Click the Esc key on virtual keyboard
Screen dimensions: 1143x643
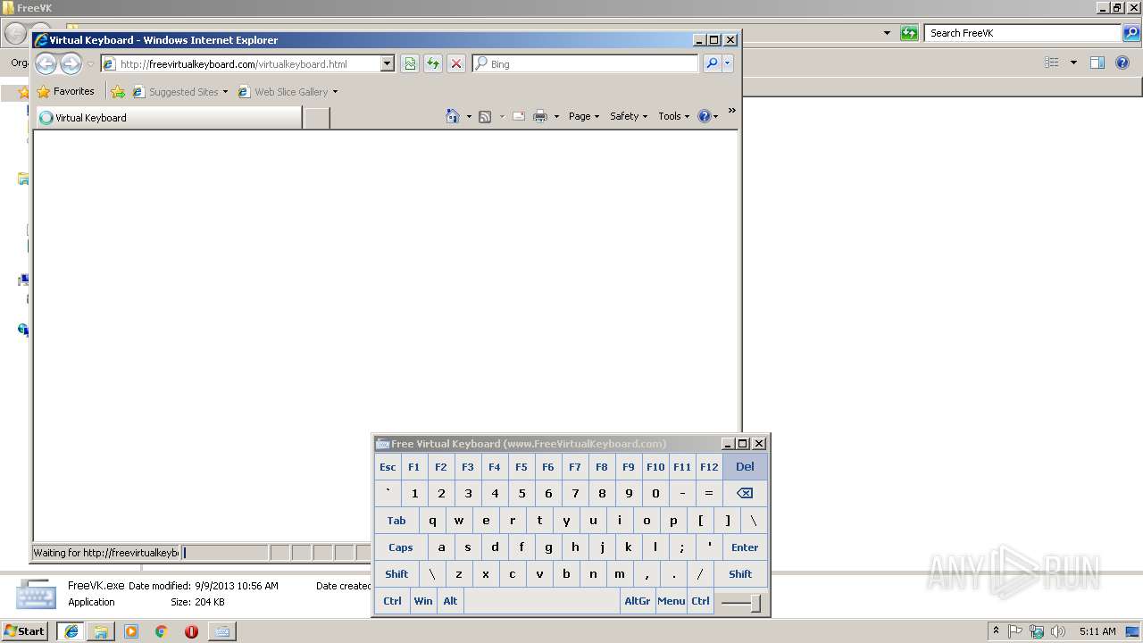click(388, 466)
